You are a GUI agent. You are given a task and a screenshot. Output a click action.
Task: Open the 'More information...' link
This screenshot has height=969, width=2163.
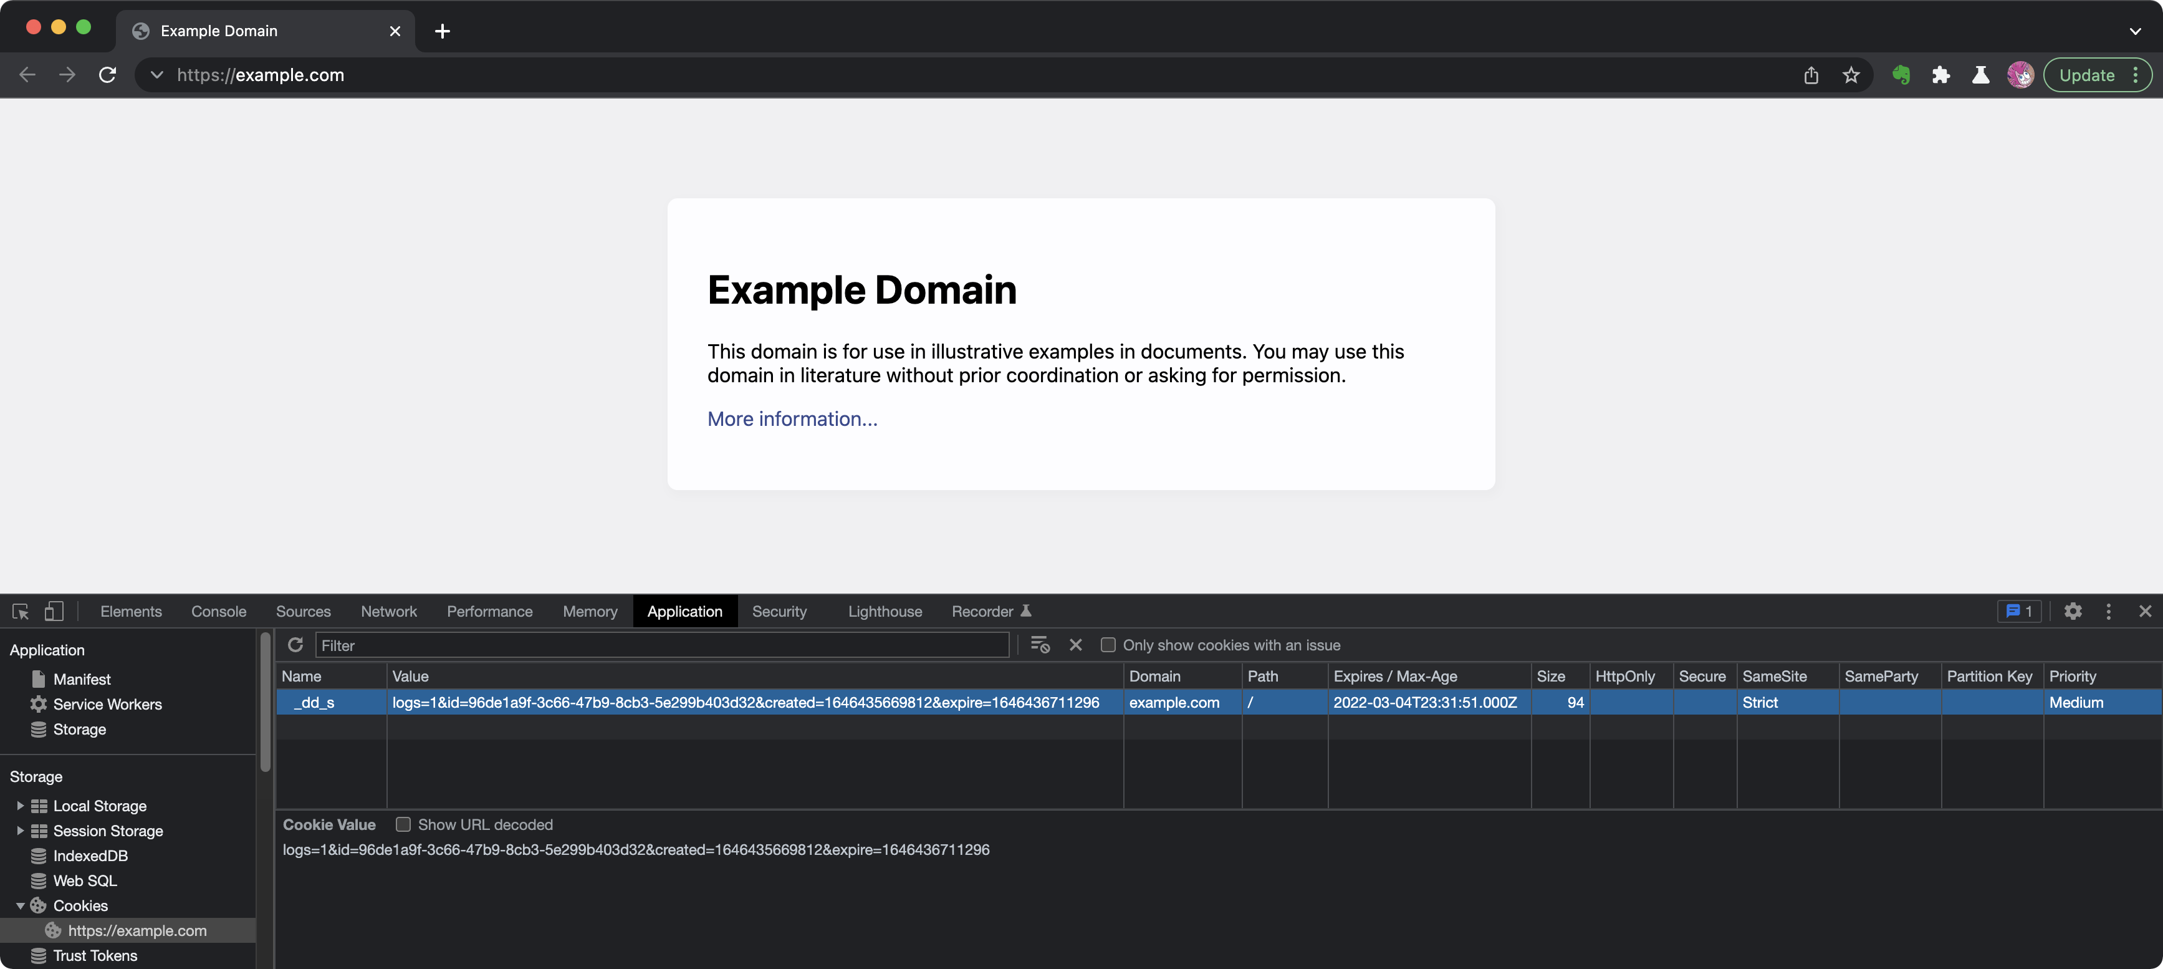pos(793,418)
